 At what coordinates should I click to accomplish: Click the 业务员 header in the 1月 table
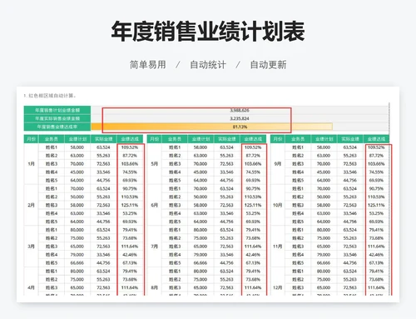(52, 139)
